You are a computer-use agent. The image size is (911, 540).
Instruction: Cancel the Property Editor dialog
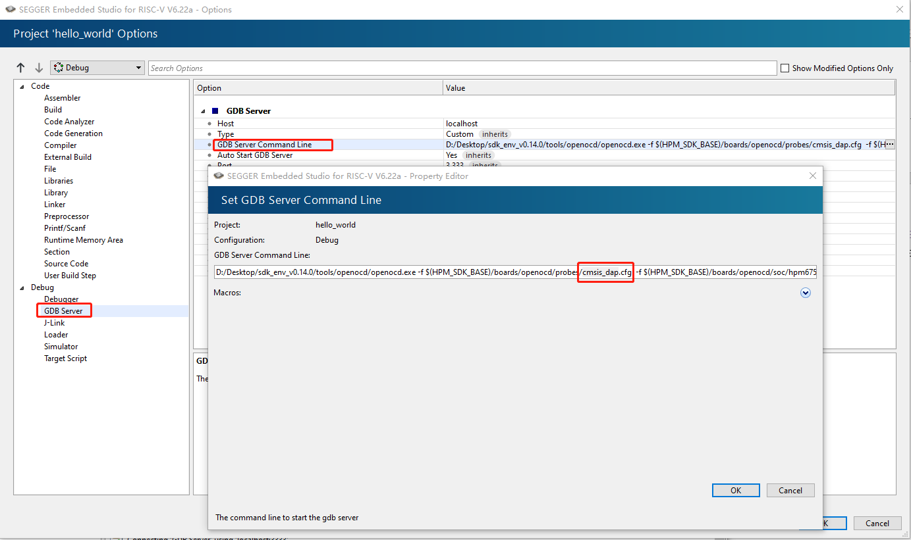[790, 490]
